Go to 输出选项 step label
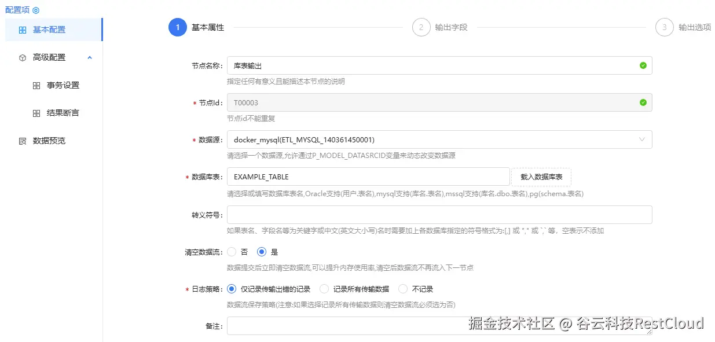 pyautogui.click(x=695, y=27)
